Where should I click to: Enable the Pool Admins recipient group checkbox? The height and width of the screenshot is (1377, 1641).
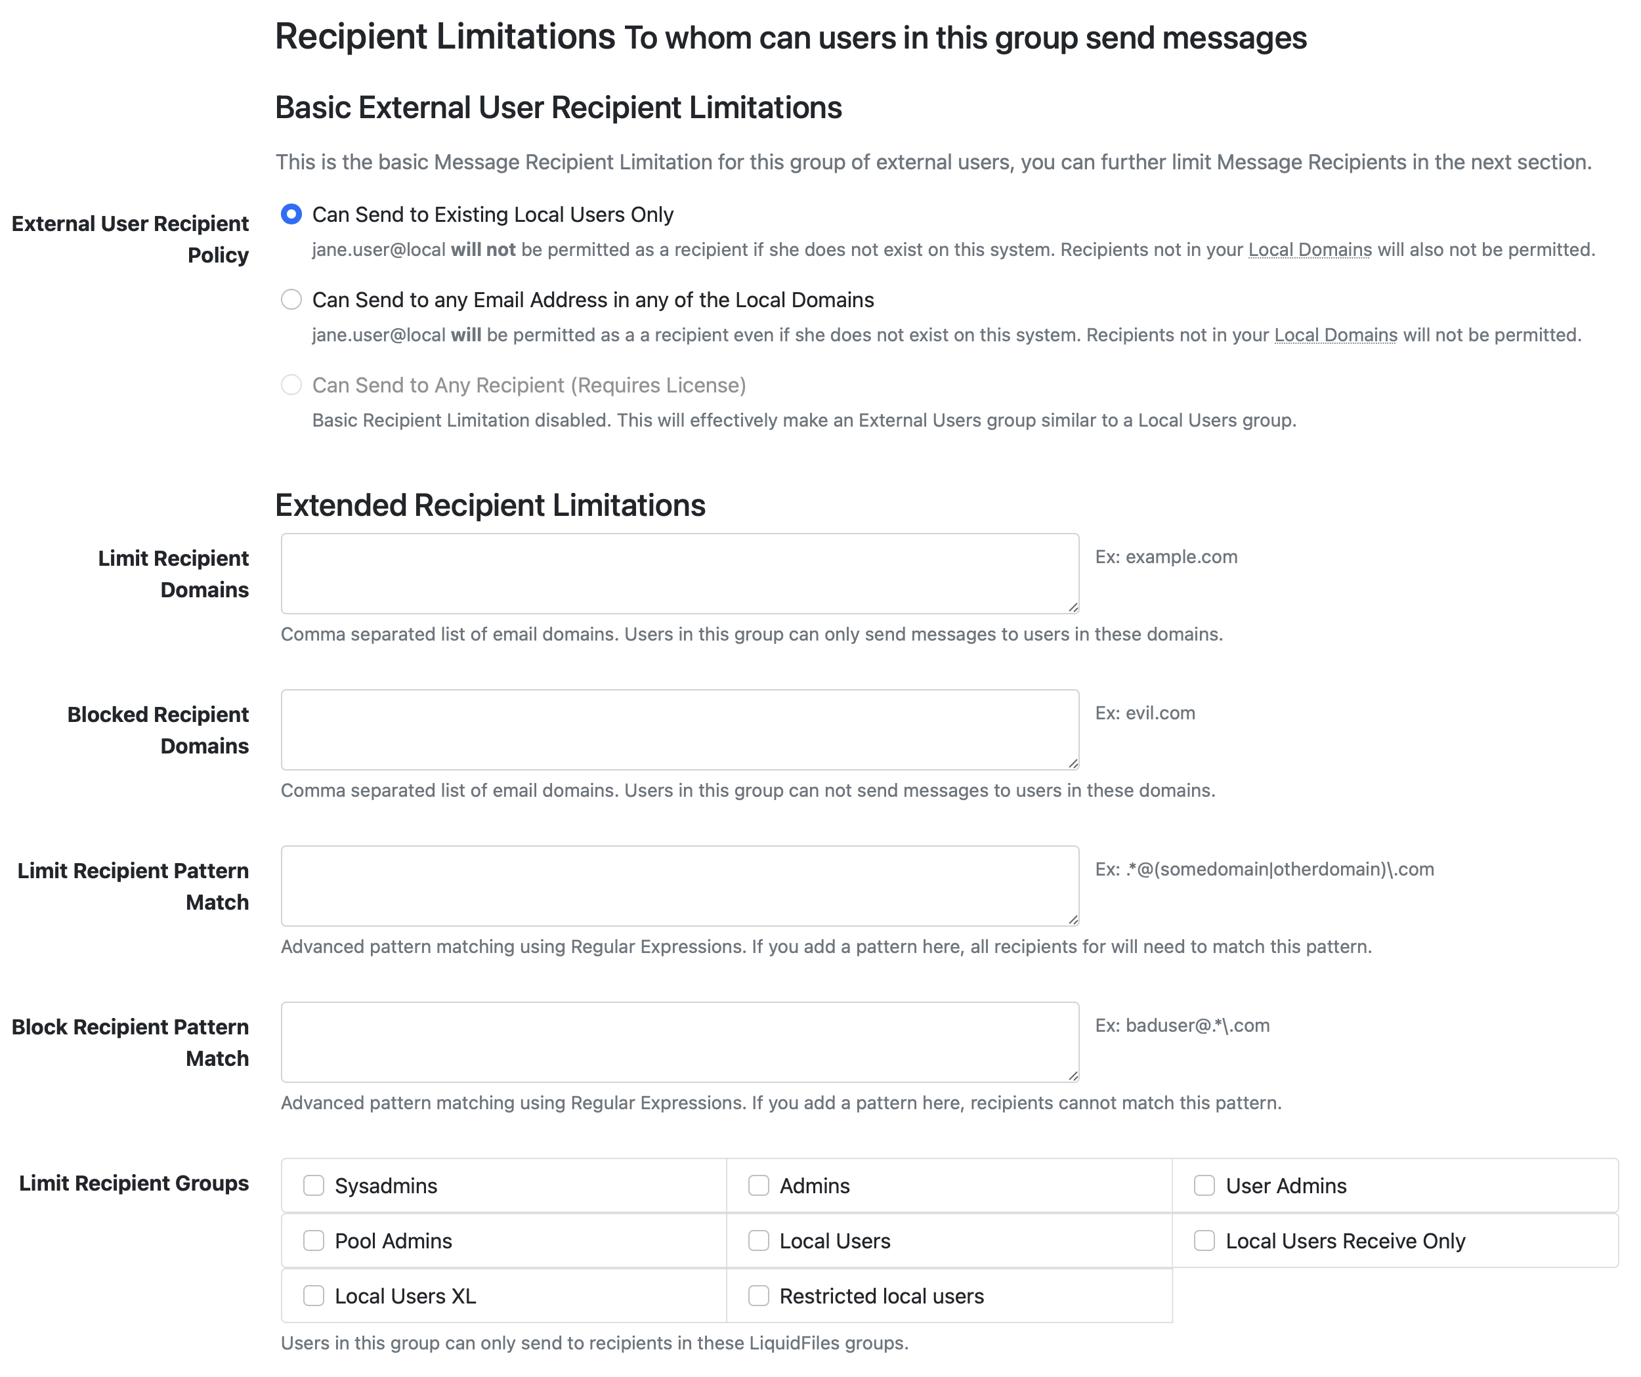coord(312,1240)
